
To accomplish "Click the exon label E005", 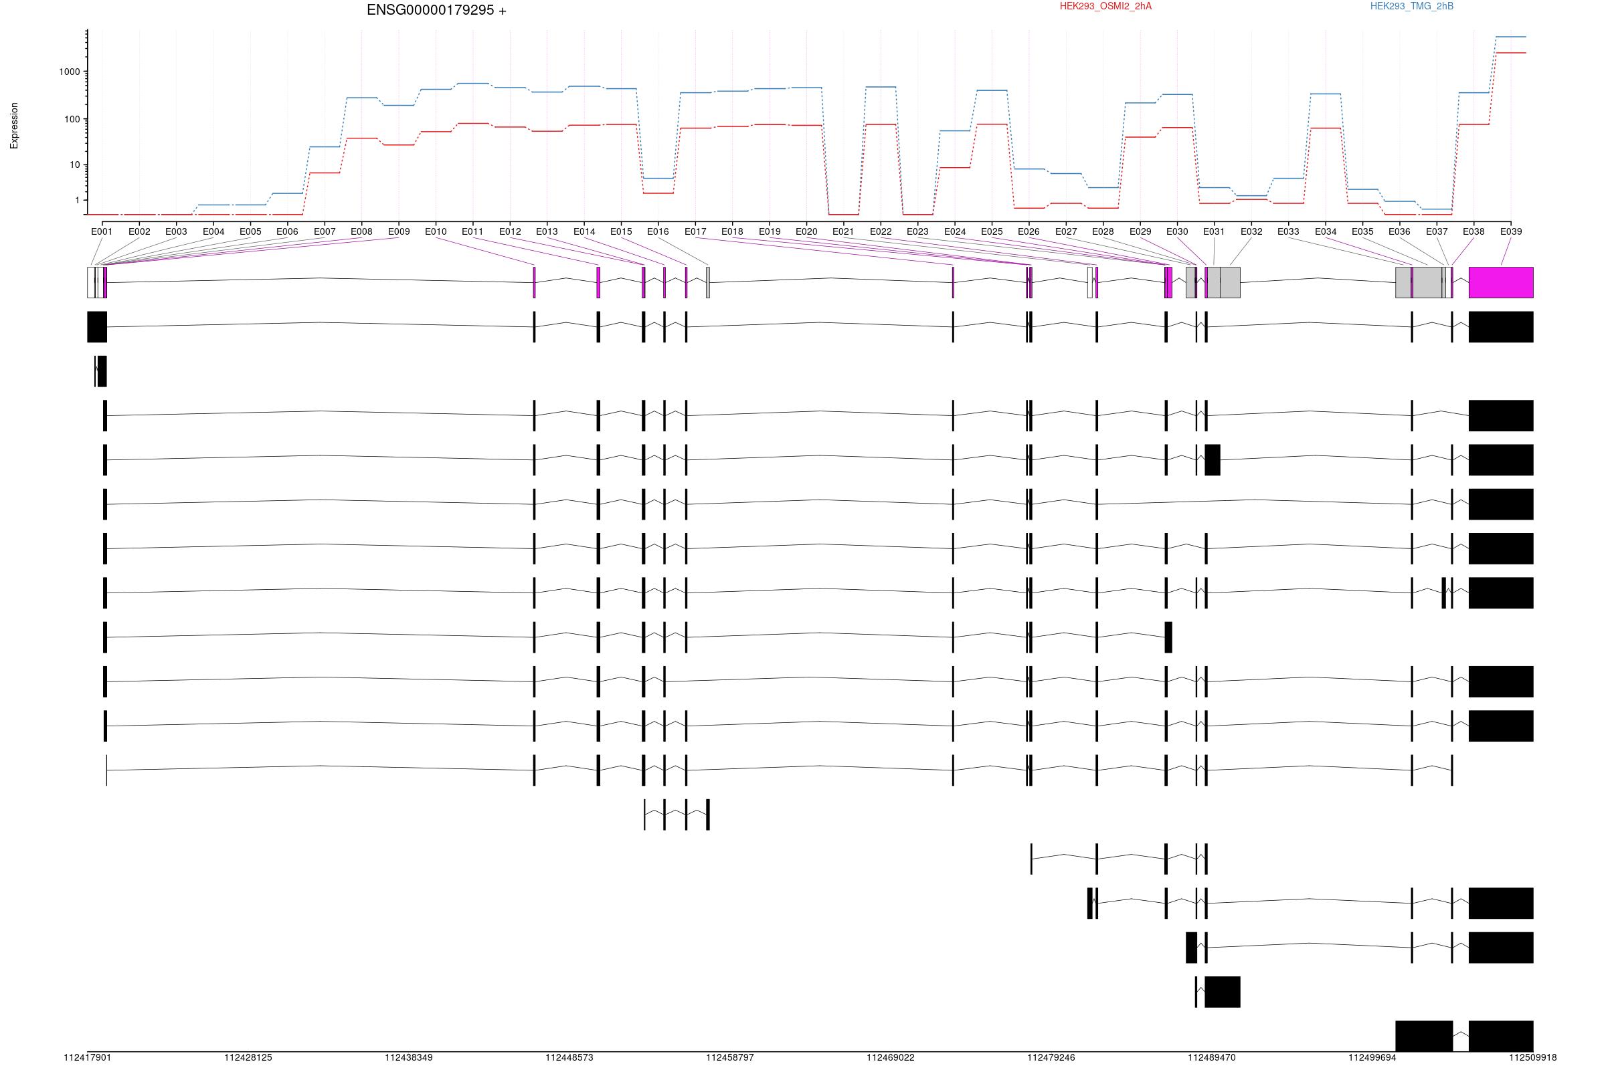I will click(x=250, y=231).
